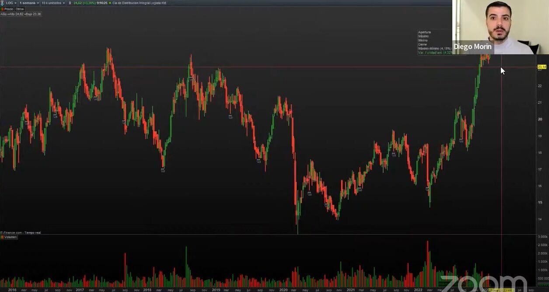
Task: Click the 14 level on the price axis
Action: click(540, 219)
